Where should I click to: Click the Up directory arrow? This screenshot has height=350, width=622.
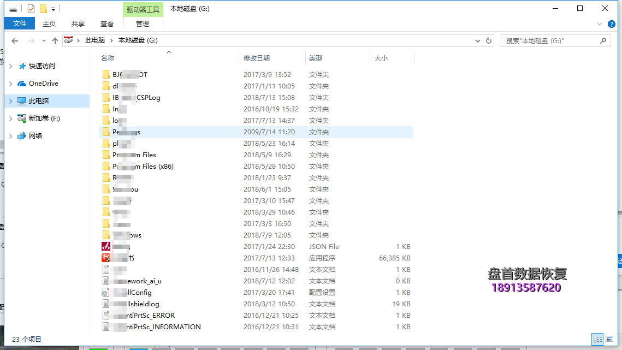click(55, 41)
